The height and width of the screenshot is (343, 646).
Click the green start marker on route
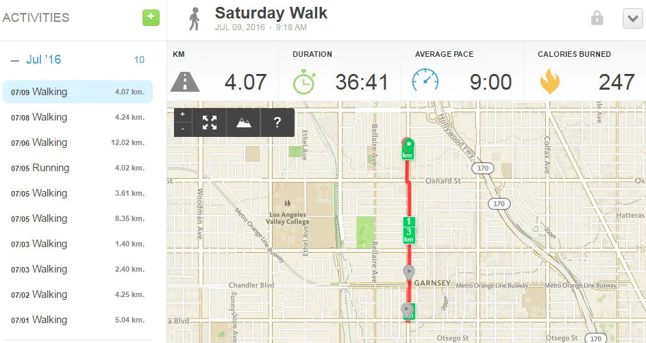coord(408,146)
